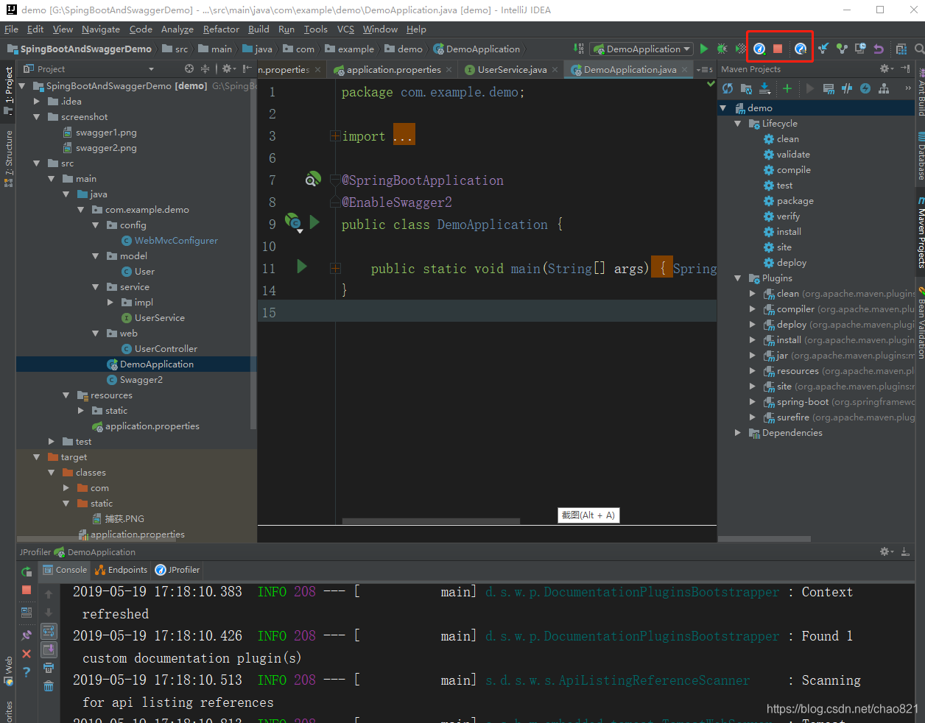Switch to the application.properties editor tab
The height and width of the screenshot is (723, 925).
click(x=394, y=69)
